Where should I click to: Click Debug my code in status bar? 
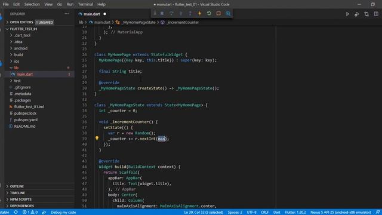(x=63, y=213)
